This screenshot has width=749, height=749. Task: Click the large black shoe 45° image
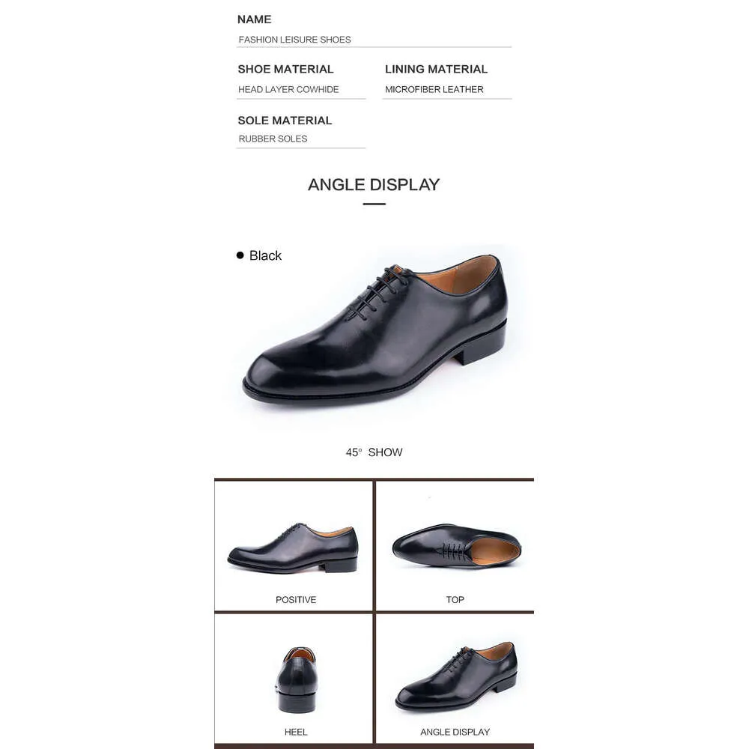coord(375,330)
